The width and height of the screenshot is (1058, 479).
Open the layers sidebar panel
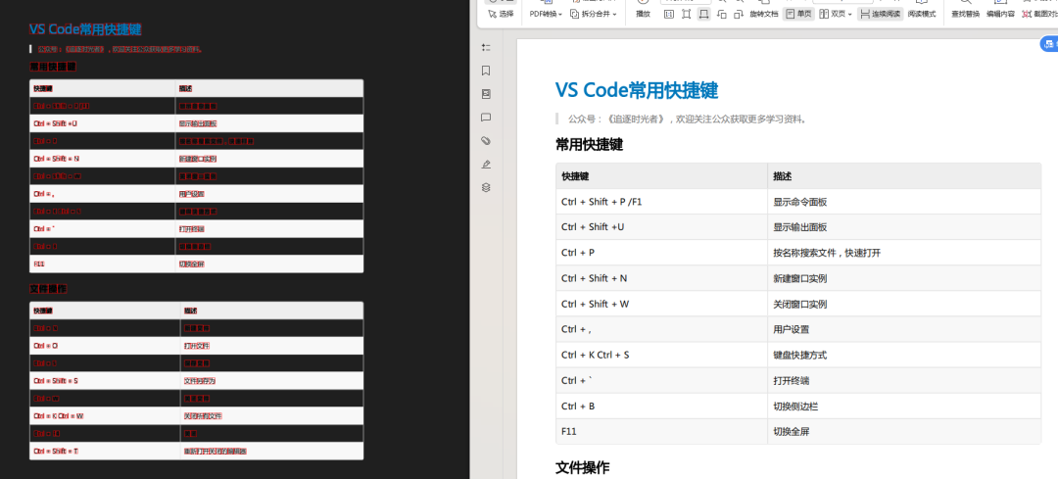pyautogui.click(x=486, y=187)
